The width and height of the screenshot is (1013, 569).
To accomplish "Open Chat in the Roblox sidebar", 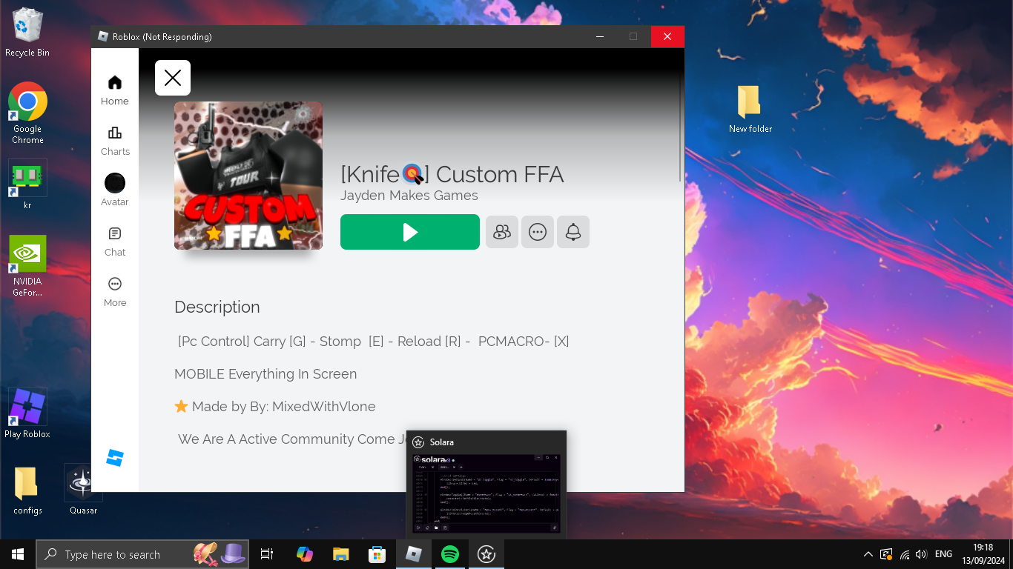I will pyautogui.click(x=115, y=242).
